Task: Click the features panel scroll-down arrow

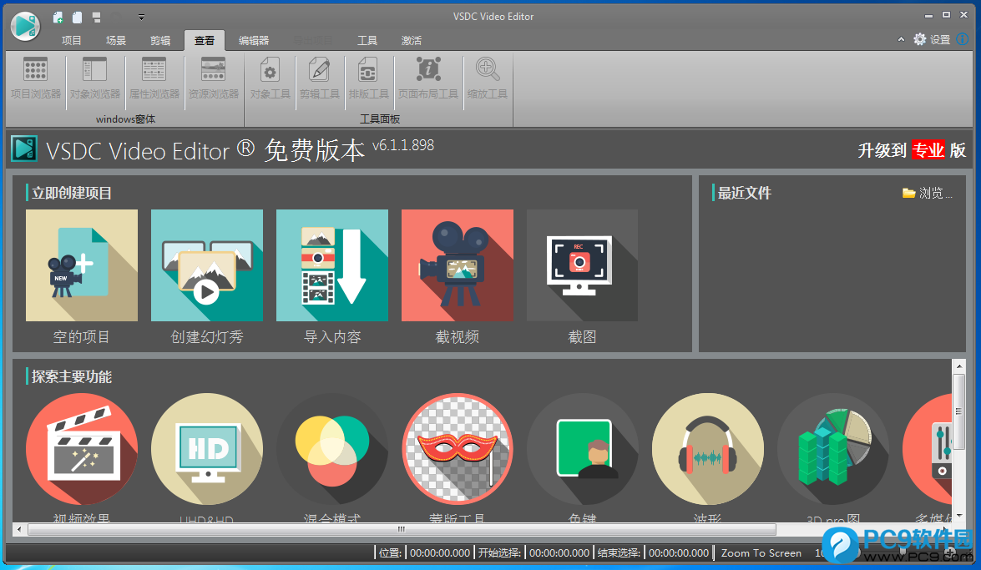Action: pyautogui.click(x=958, y=517)
